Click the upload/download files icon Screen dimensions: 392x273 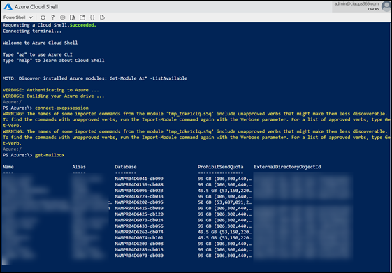click(73, 17)
